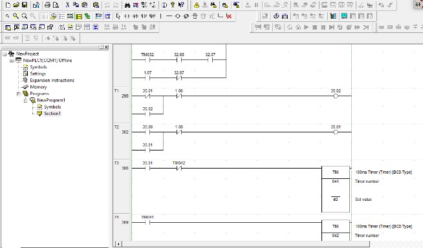The height and width of the screenshot is (248, 423).
Task: Collapse the NewProgram1 tree node
Action: click(26, 101)
